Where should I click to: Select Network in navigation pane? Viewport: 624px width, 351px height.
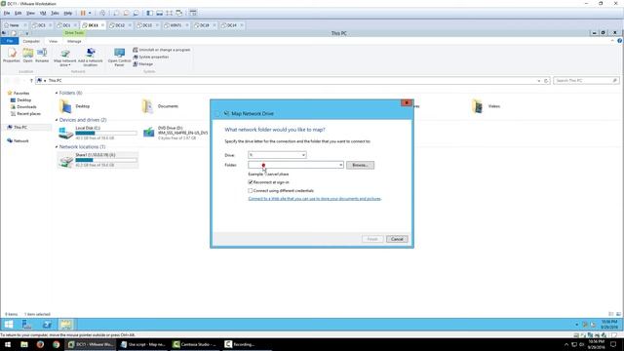18,140
